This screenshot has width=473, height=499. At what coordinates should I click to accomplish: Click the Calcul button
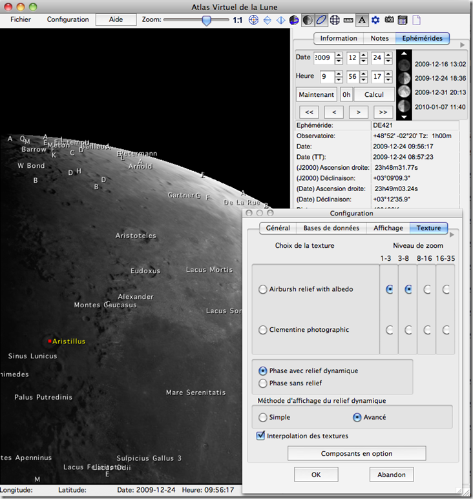[374, 94]
